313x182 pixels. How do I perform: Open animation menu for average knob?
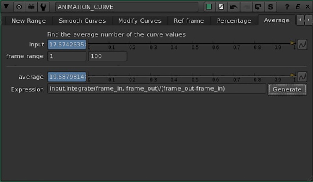click(302, 77)
